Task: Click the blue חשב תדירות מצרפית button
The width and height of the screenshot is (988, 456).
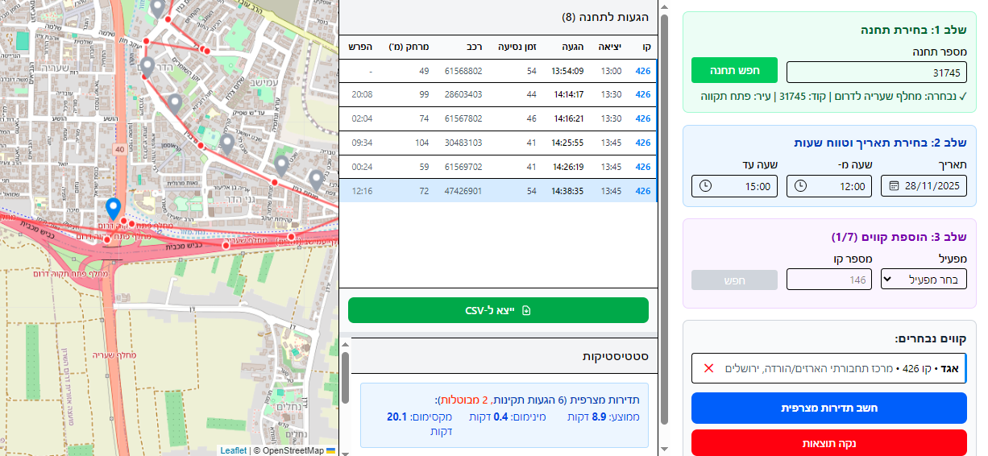Action: (x=828, y=408)
